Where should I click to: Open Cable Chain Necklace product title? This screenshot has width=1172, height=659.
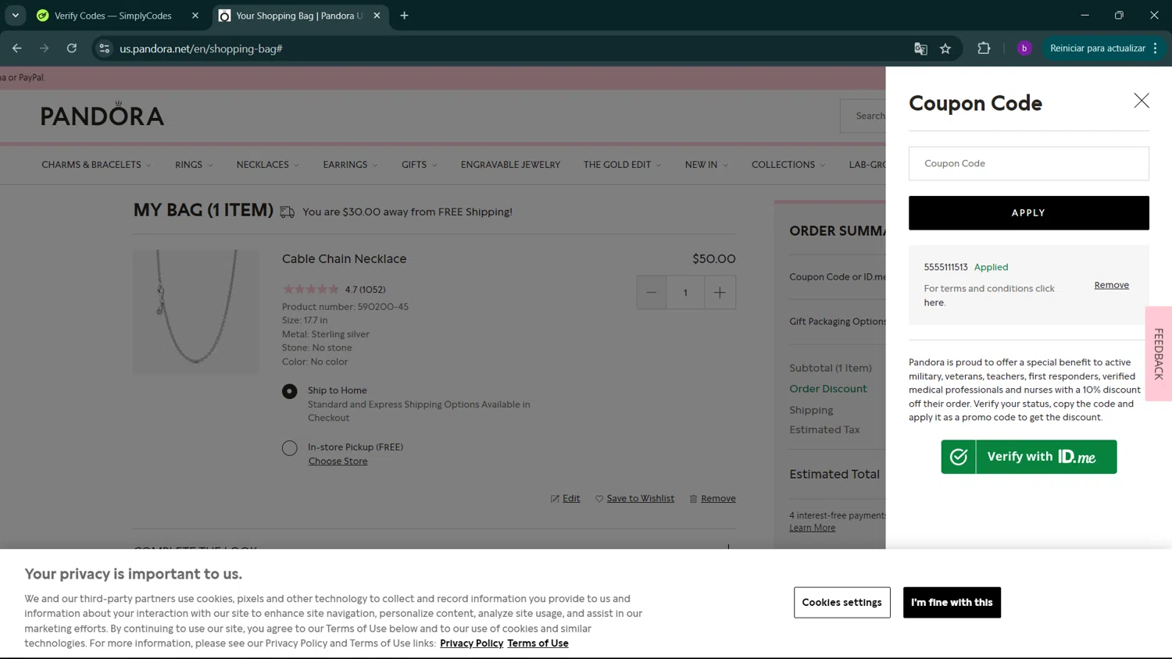click(x=344, y=258)
